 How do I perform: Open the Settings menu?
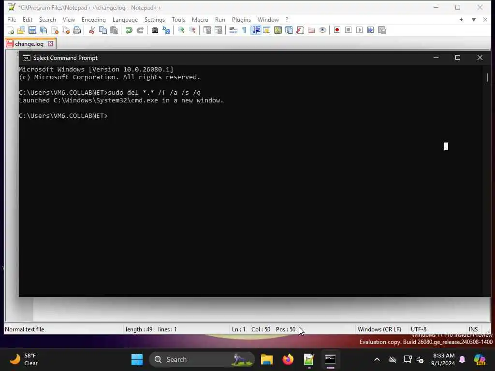click(155, 19)
